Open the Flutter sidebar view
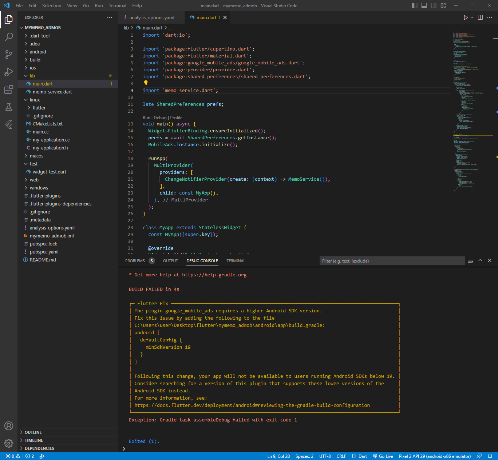The height and width of the screenshot is (460, 498). [9, 124]
